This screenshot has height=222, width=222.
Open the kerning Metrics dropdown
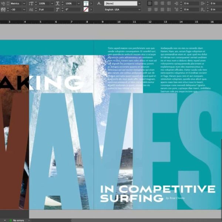(x=24, y=3)
